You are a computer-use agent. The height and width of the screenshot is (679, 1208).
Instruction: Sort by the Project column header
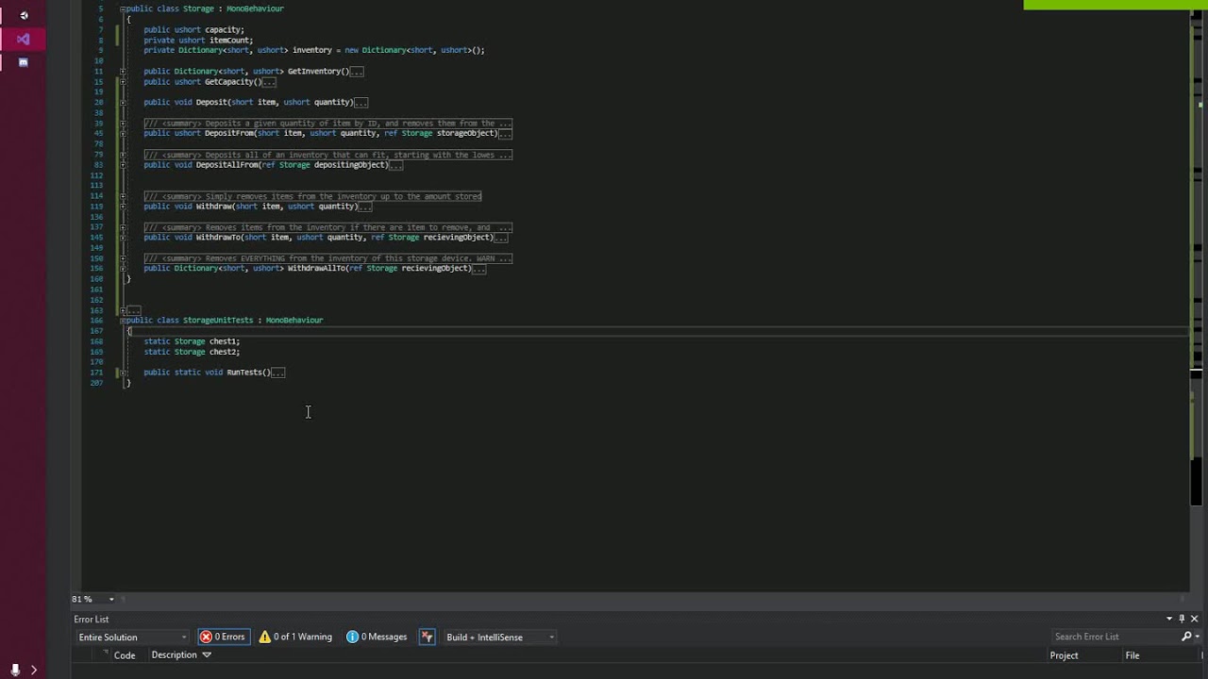click(1064, 655)
